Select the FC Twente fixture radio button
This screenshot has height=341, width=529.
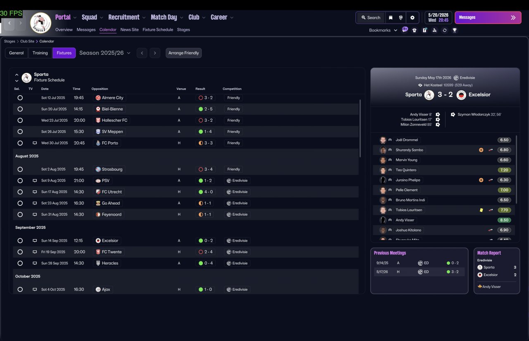pyautogui.click(x=20, y=252)
